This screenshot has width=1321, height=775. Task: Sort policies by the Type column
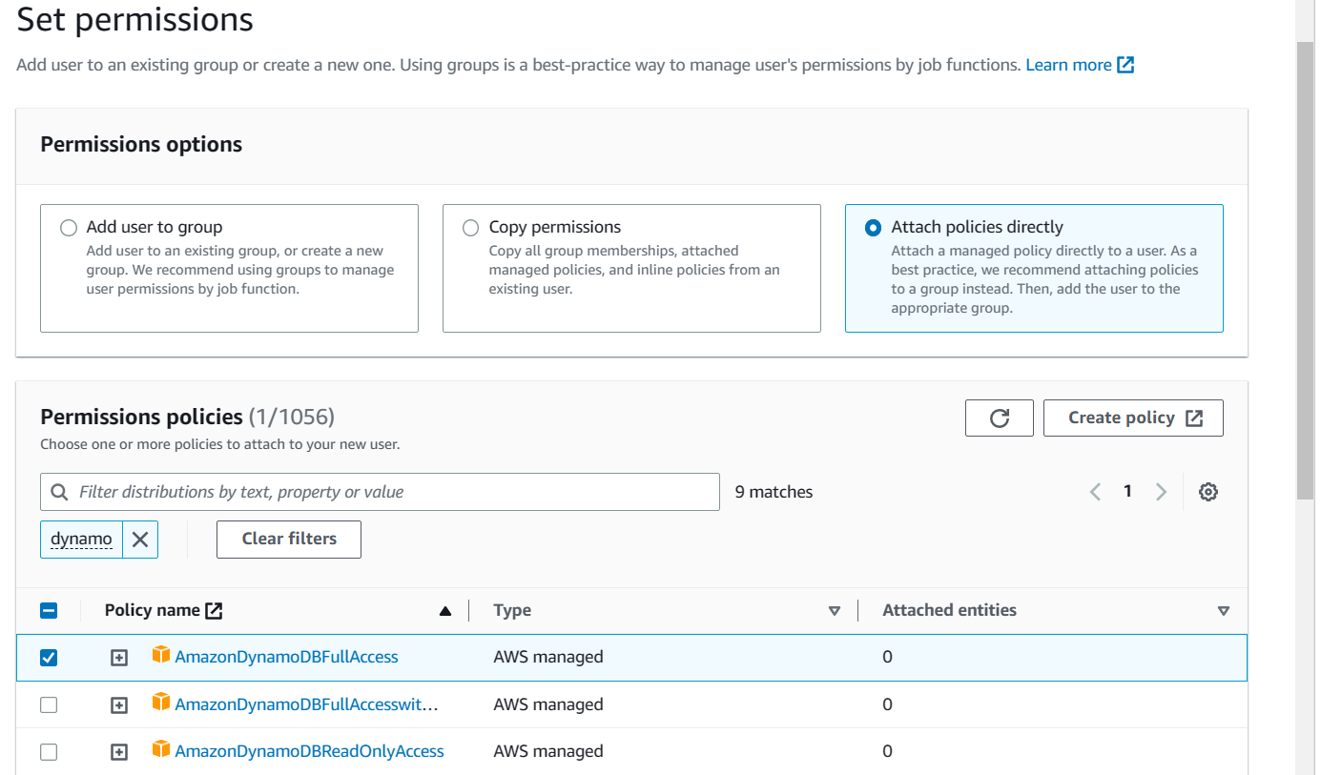[834, 611]
